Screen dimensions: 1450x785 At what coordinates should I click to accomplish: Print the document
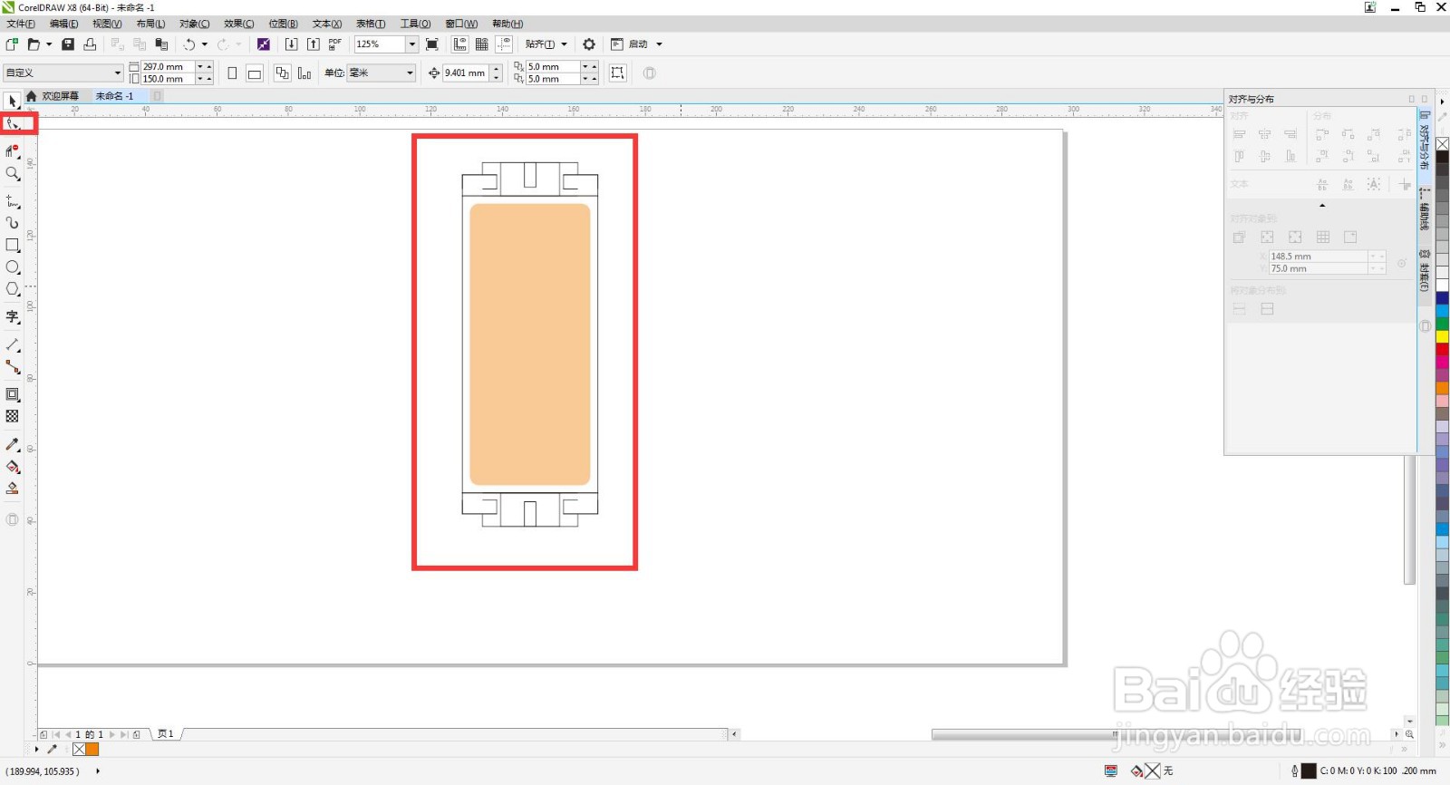pyautogui.click(x=90, y=44)
